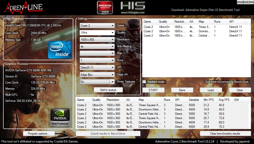Click the Intel inside badge

tap(60, 50)
